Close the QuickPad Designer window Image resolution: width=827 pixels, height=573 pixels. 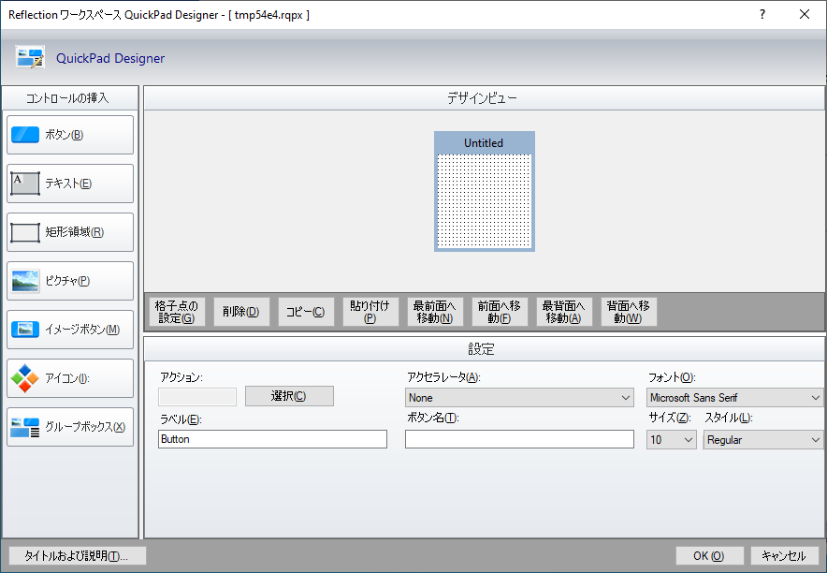tap(805, 14)
